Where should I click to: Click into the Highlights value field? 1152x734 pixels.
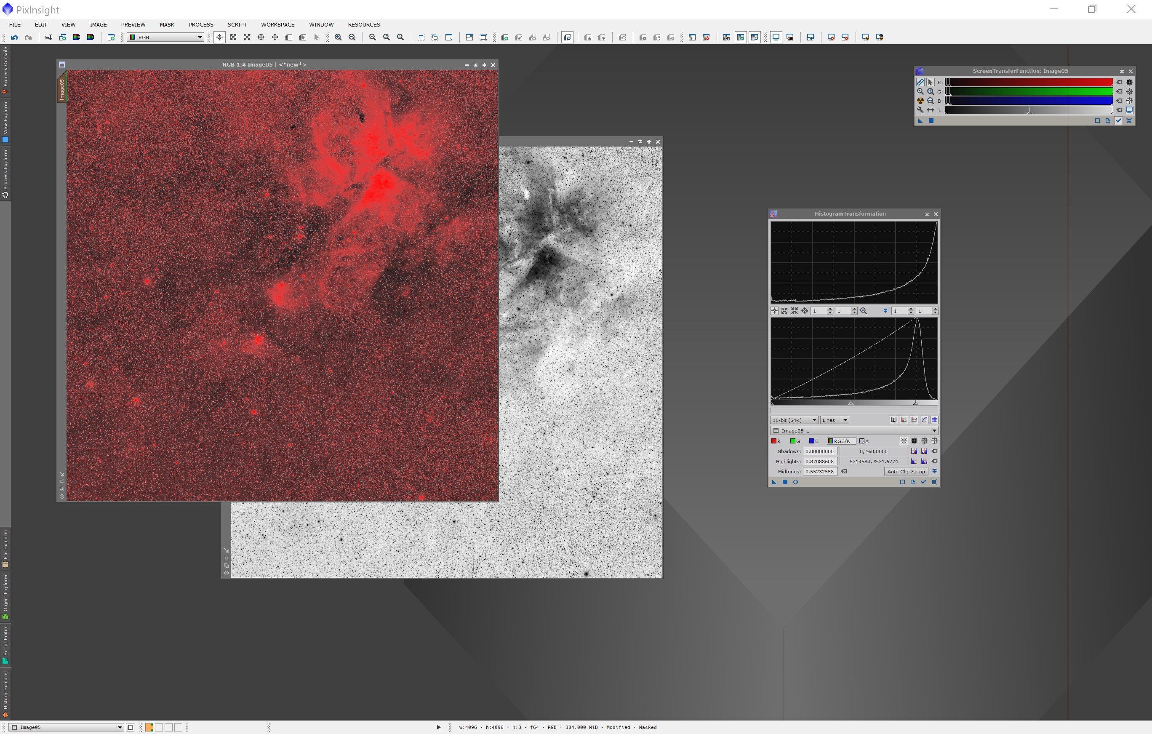click(820, 462)
